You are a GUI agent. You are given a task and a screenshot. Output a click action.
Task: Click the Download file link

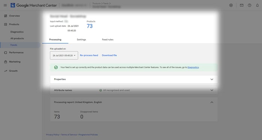point(109,55)
